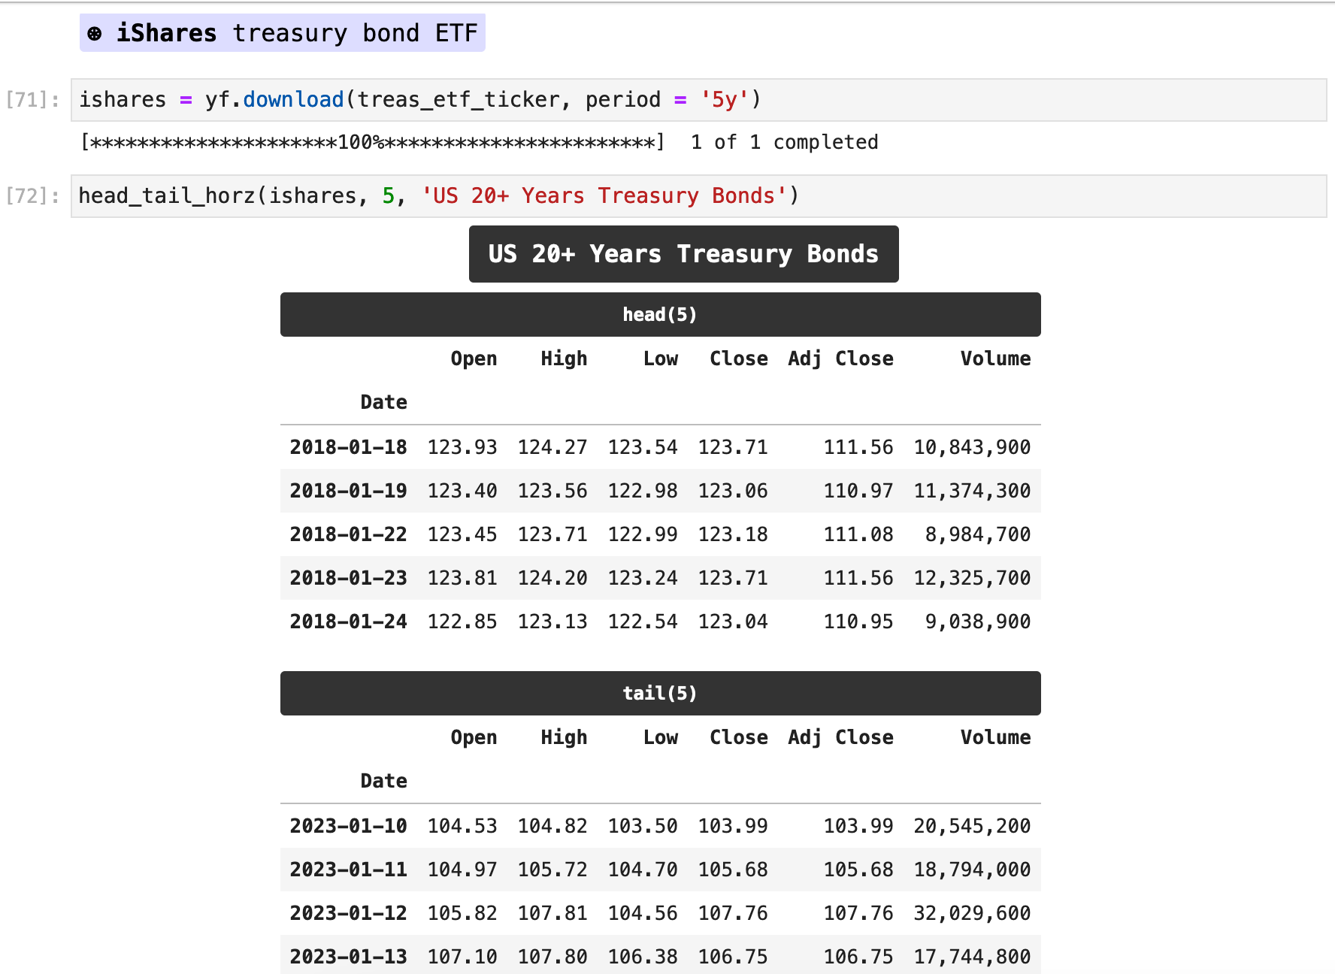Click the Low value 104.56
Screen dimensions: 1335x974
(x=643, y=914)
